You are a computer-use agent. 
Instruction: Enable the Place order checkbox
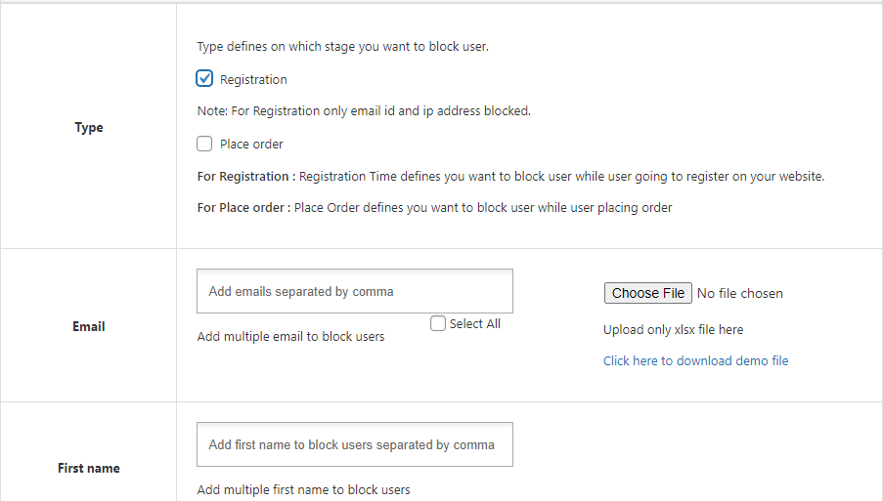point(204,144)
